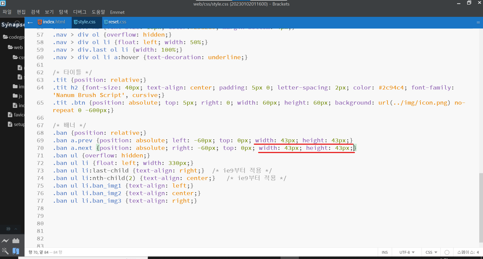Viewport: 483px width, 259px height.
Task: Click the second file icon under css folder
Action: tap(20, 77)
